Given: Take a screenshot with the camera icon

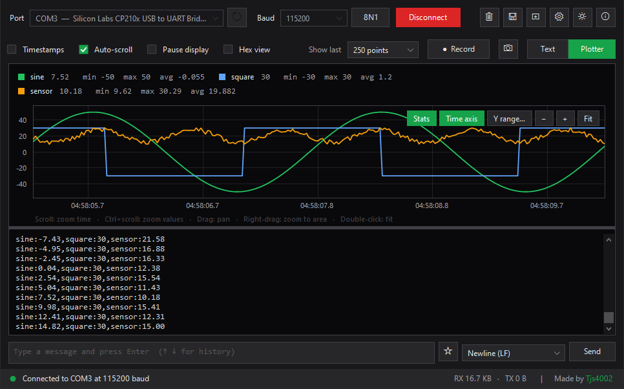Looking at the screenshot, I should (508, 49).
